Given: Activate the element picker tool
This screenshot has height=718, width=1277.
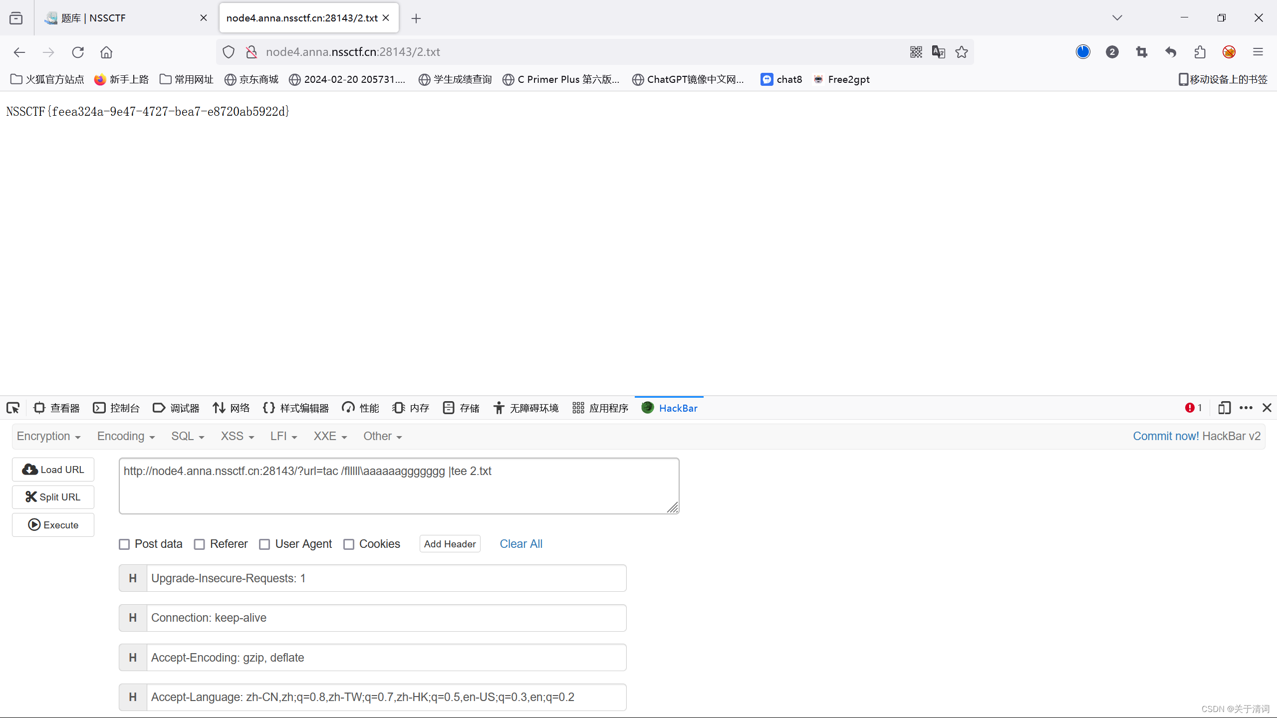Looking at the screenshot, I should click(13, 408).
